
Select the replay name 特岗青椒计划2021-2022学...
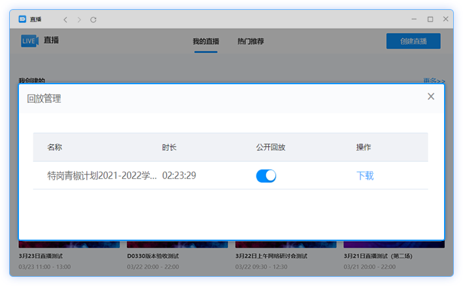tap(102, 176)
